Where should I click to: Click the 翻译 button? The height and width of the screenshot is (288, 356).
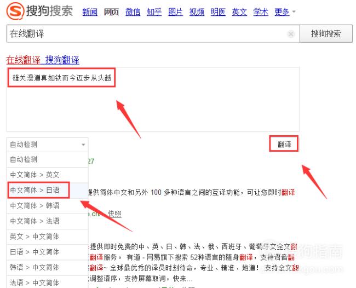[284, 144]
